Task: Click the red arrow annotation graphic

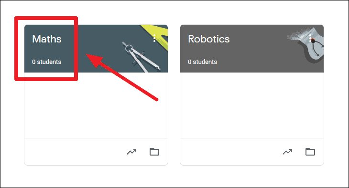Action: pos(122,77)
